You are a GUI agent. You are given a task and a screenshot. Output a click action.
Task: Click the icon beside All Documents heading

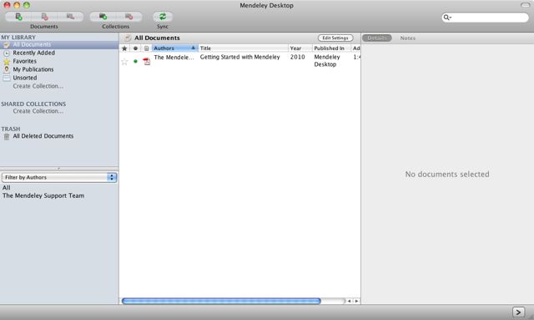coord(128,38)
